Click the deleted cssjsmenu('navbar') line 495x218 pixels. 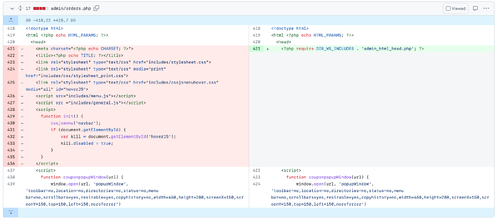(75, 123)
